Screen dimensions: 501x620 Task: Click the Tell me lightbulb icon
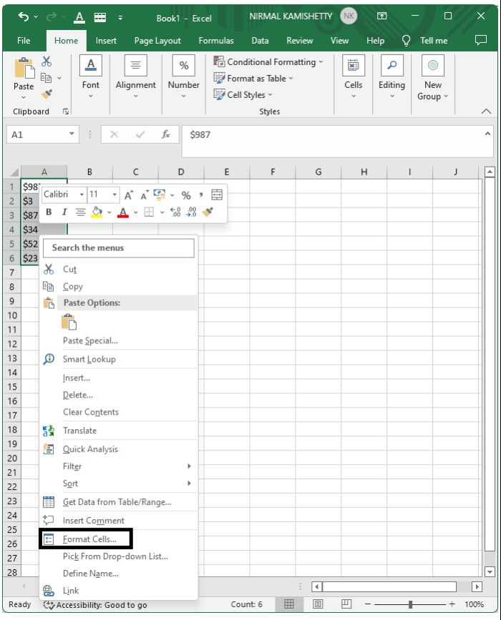pyautogui.click(x=406, y=40)
